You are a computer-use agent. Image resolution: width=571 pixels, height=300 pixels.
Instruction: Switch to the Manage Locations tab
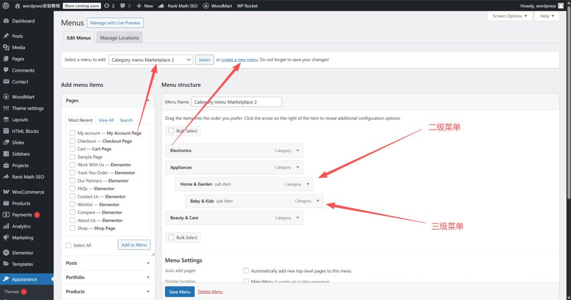(120, 38)
